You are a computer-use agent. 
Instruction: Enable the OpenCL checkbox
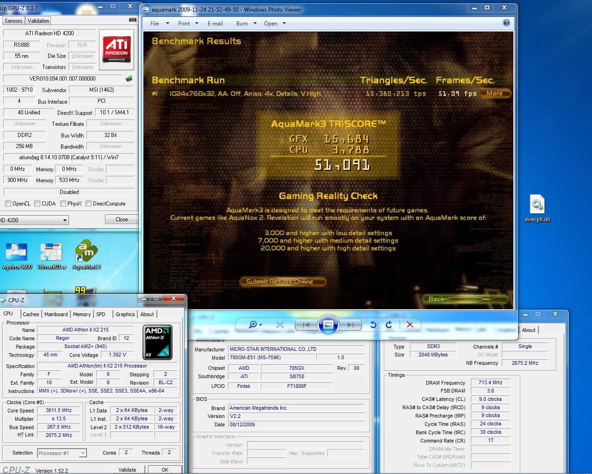click(x=8, y=204)
